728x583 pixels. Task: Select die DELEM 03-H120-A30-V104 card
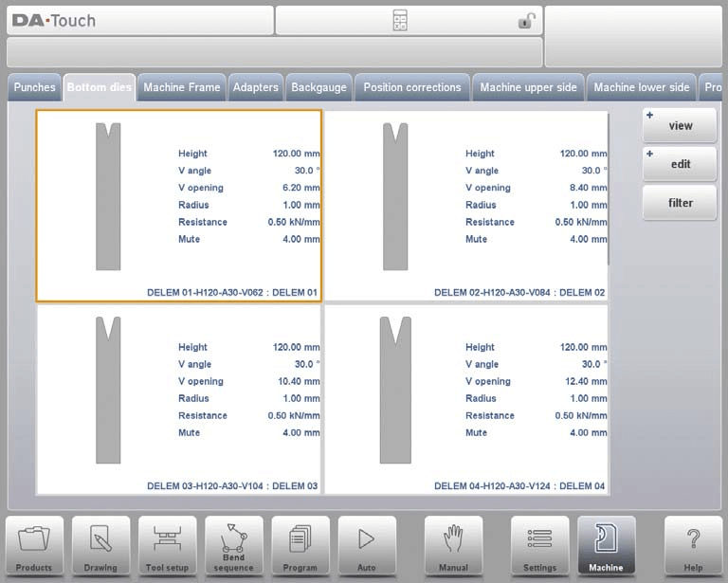tap(179, 400)
